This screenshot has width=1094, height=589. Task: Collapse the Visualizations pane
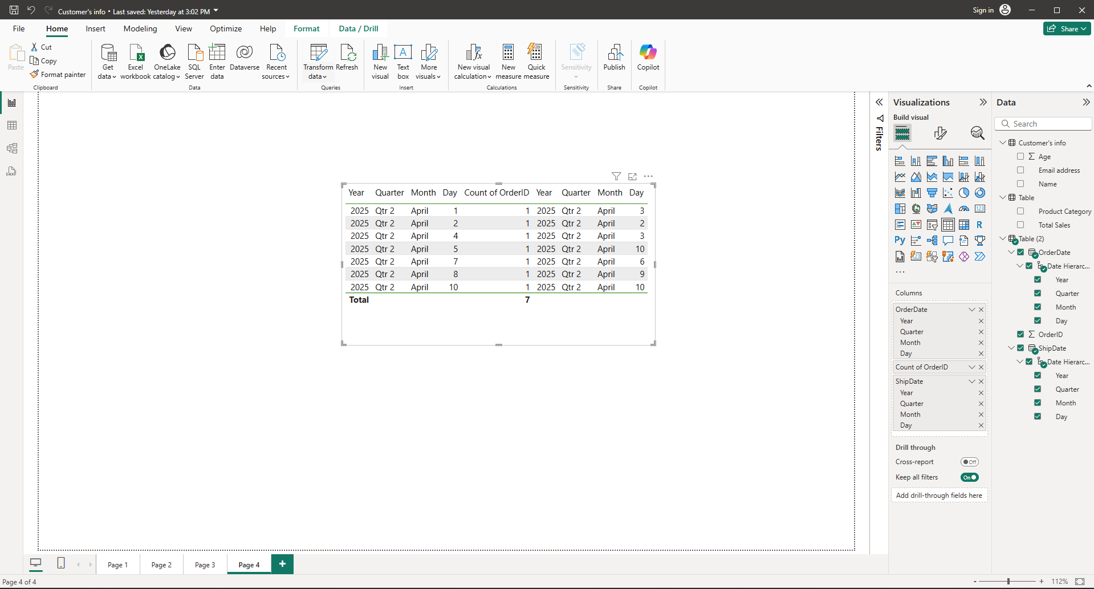[983, 102]
